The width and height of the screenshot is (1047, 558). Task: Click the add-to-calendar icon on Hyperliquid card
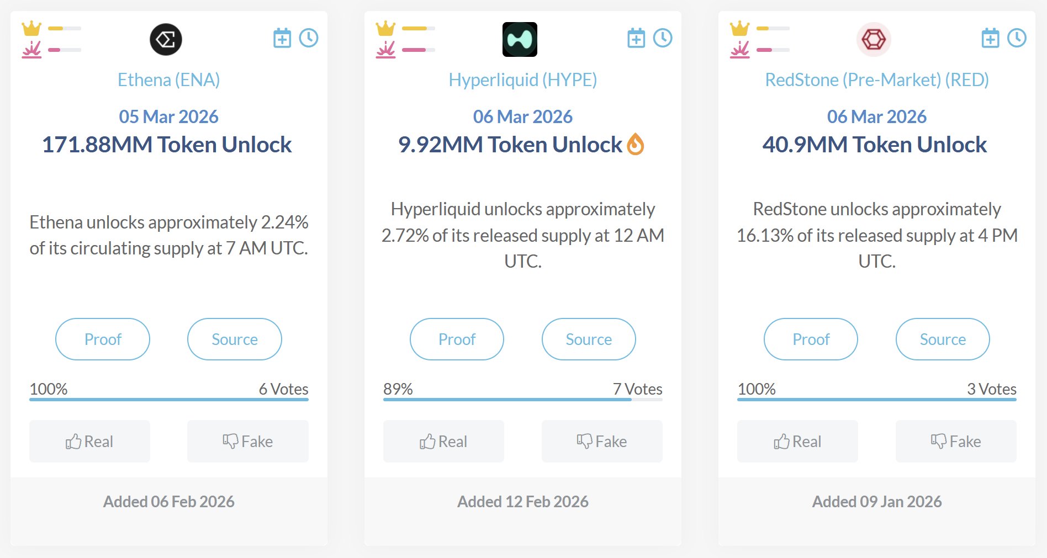636,38
